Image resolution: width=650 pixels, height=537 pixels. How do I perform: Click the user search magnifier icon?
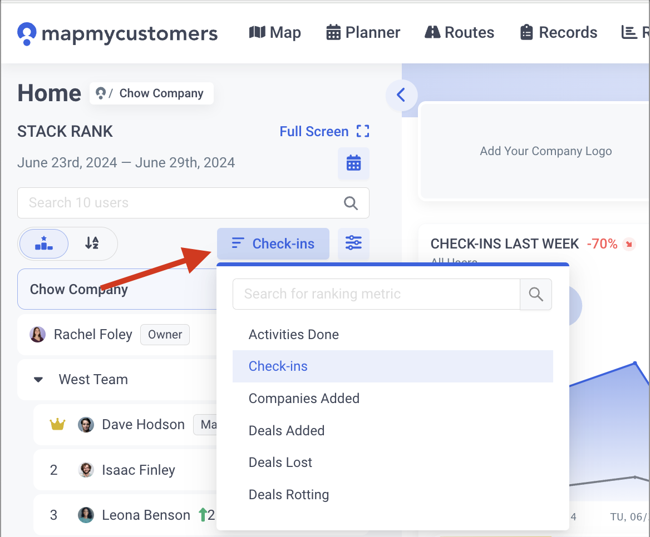pyautogui.click(x=351, y=203)
